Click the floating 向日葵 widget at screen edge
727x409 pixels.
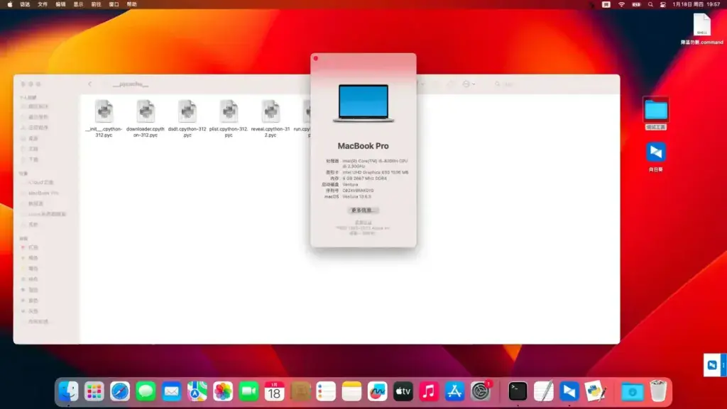click(714, 365)
